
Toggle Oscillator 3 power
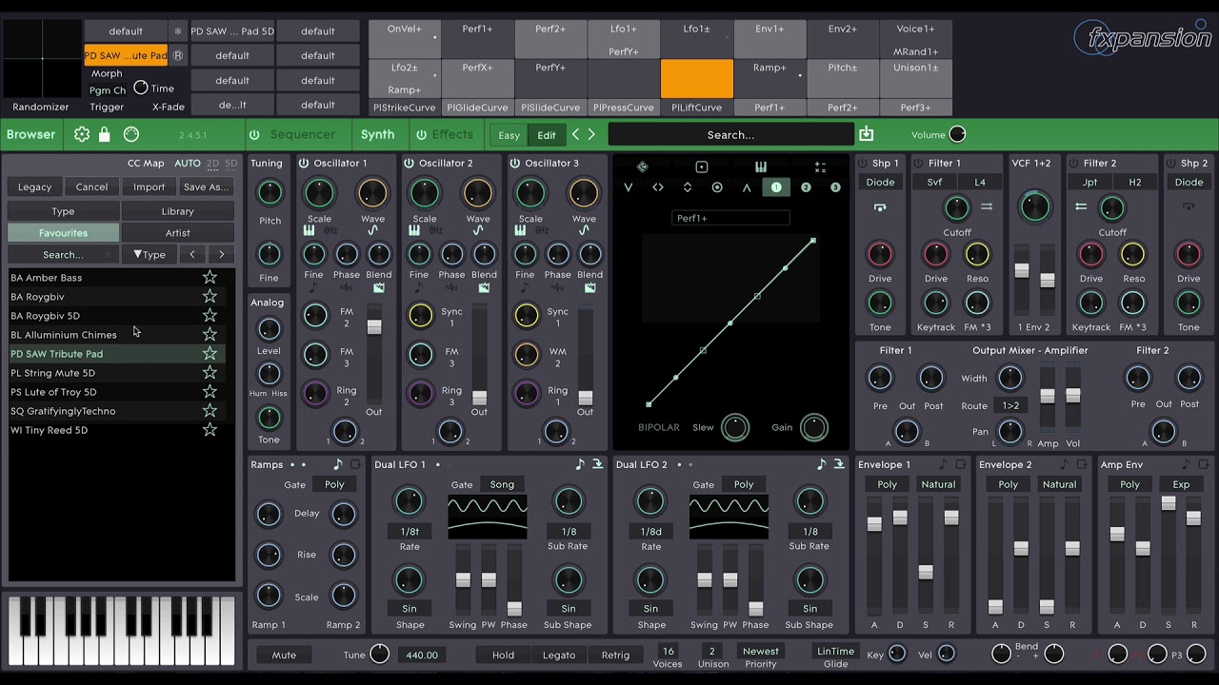(515, 164)
